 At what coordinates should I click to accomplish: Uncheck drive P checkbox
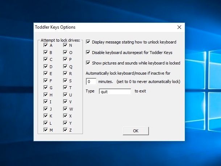tap(65, 59)
